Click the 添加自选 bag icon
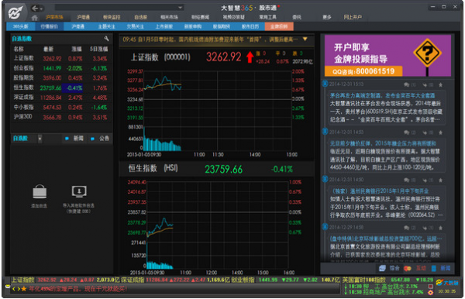Screen dimensions: 465x299 [40, 192]
